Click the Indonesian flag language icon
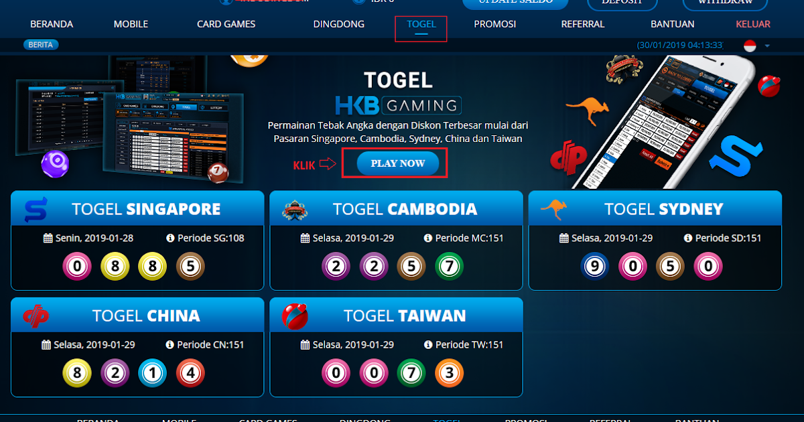The image size is (804, 422). tap(750, 46)
